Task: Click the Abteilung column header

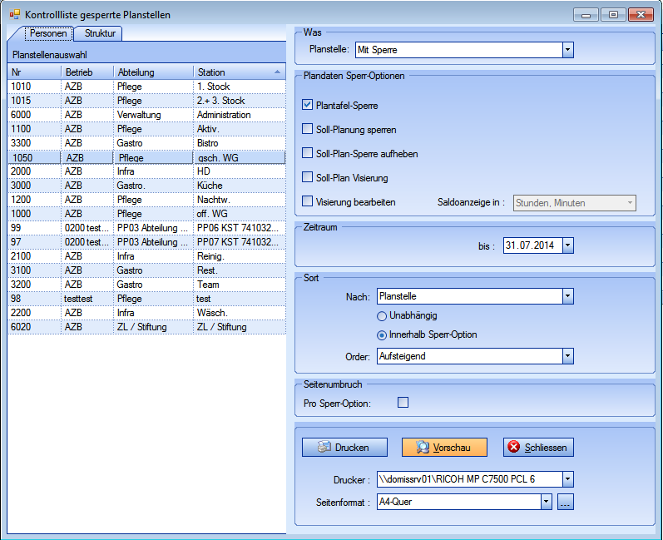Action: coord(153,72)
